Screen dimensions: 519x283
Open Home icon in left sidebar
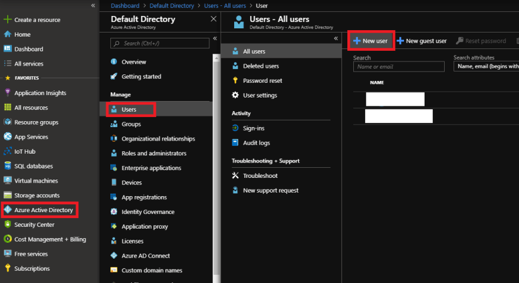(x=7, y=34)
